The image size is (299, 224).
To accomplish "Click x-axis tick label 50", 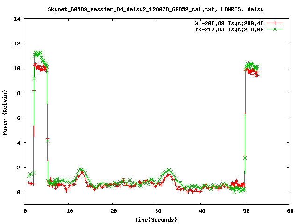I will [x=246, y=211].
